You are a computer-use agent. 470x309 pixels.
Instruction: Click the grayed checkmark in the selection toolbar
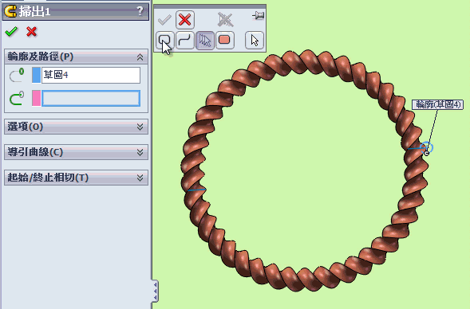[x=164, y=20]
